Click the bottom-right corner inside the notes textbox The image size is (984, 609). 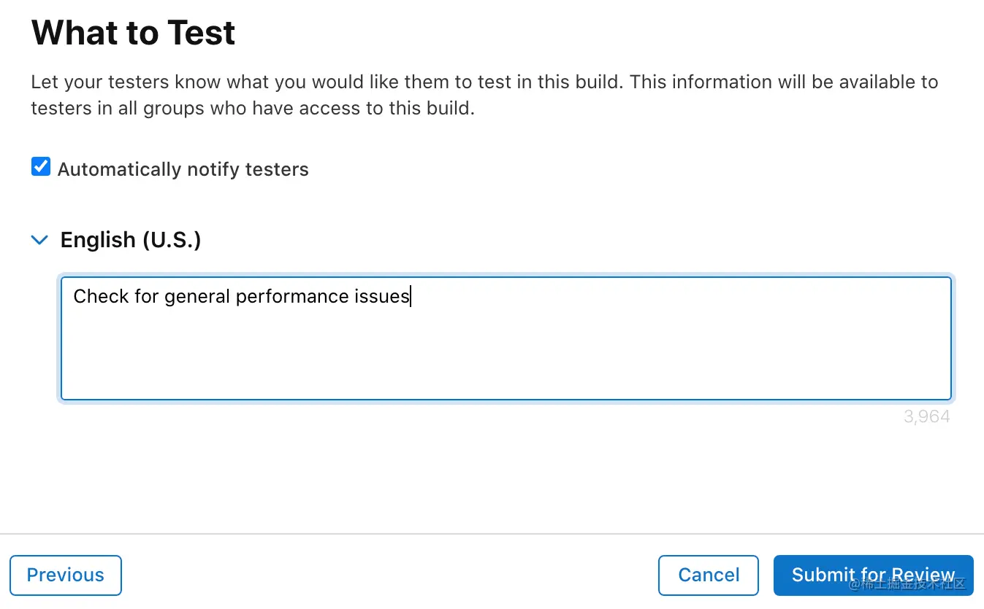[942, 391]
